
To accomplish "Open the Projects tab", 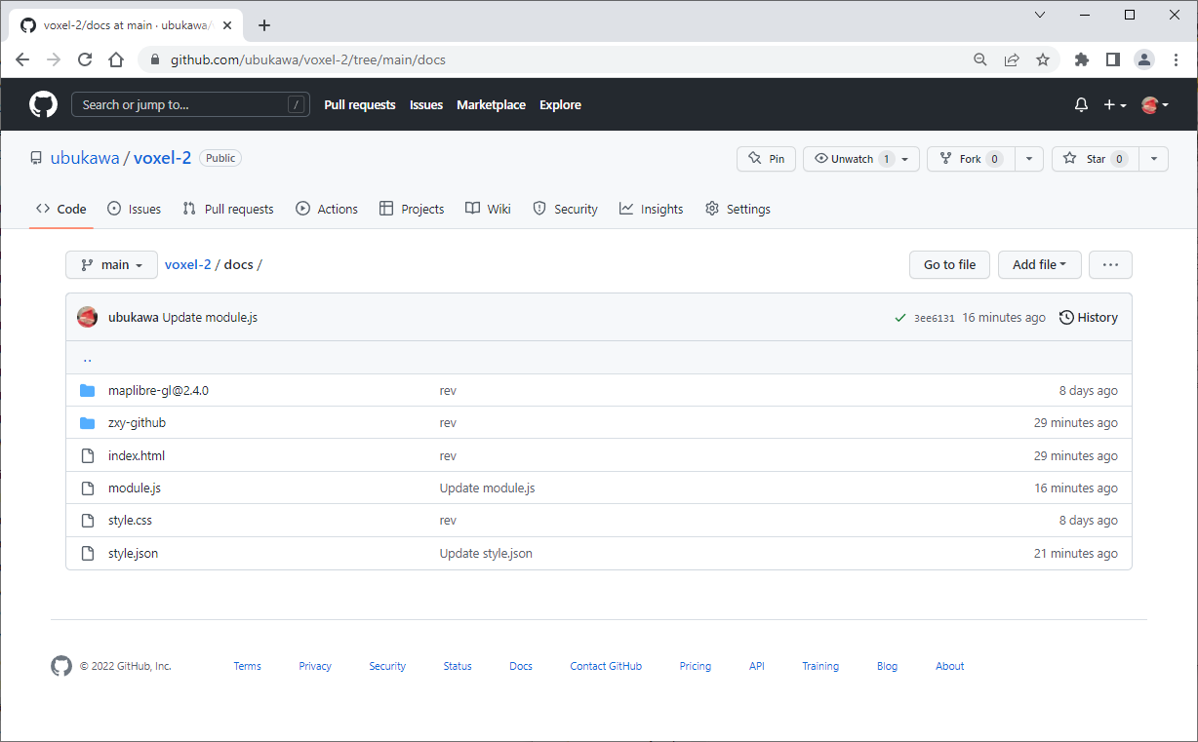I will tap(412, 209).
